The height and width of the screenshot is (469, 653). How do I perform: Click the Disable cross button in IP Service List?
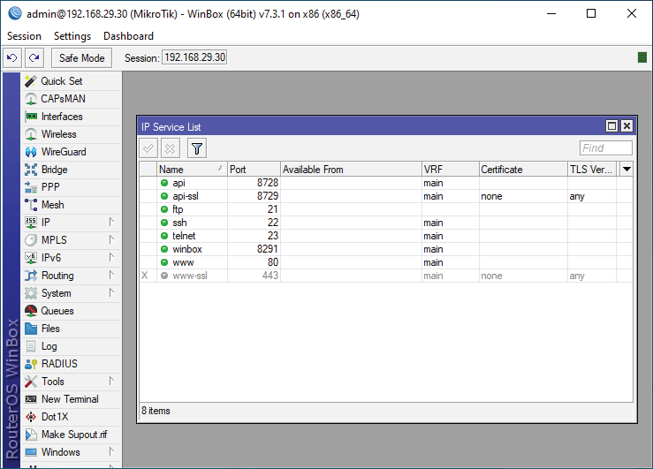tap(171, 148)
